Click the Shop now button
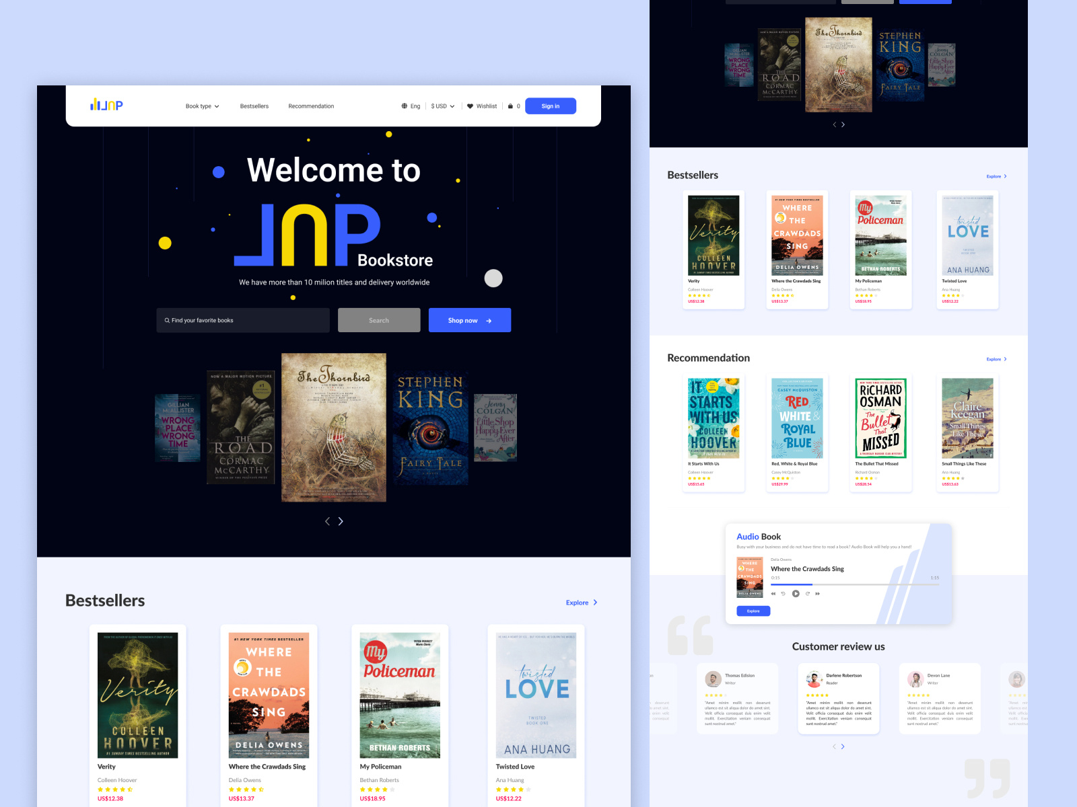 point(469,320)
